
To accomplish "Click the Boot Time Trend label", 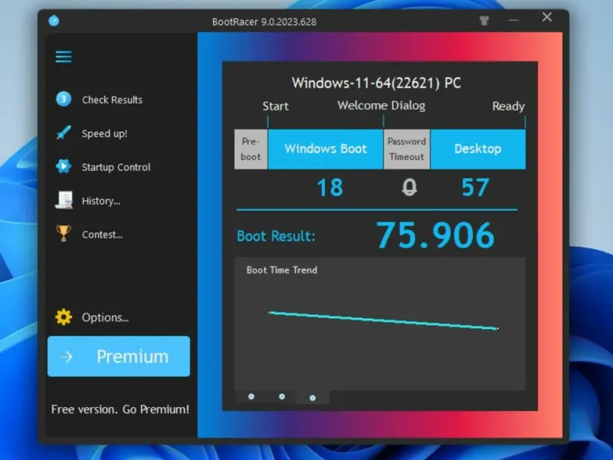I will pos(282,270).
